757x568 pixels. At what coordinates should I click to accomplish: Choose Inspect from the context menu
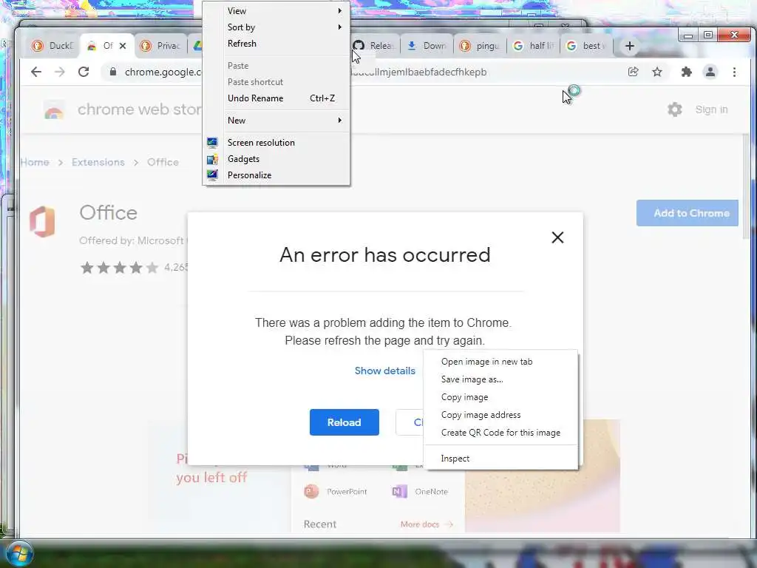500,459
